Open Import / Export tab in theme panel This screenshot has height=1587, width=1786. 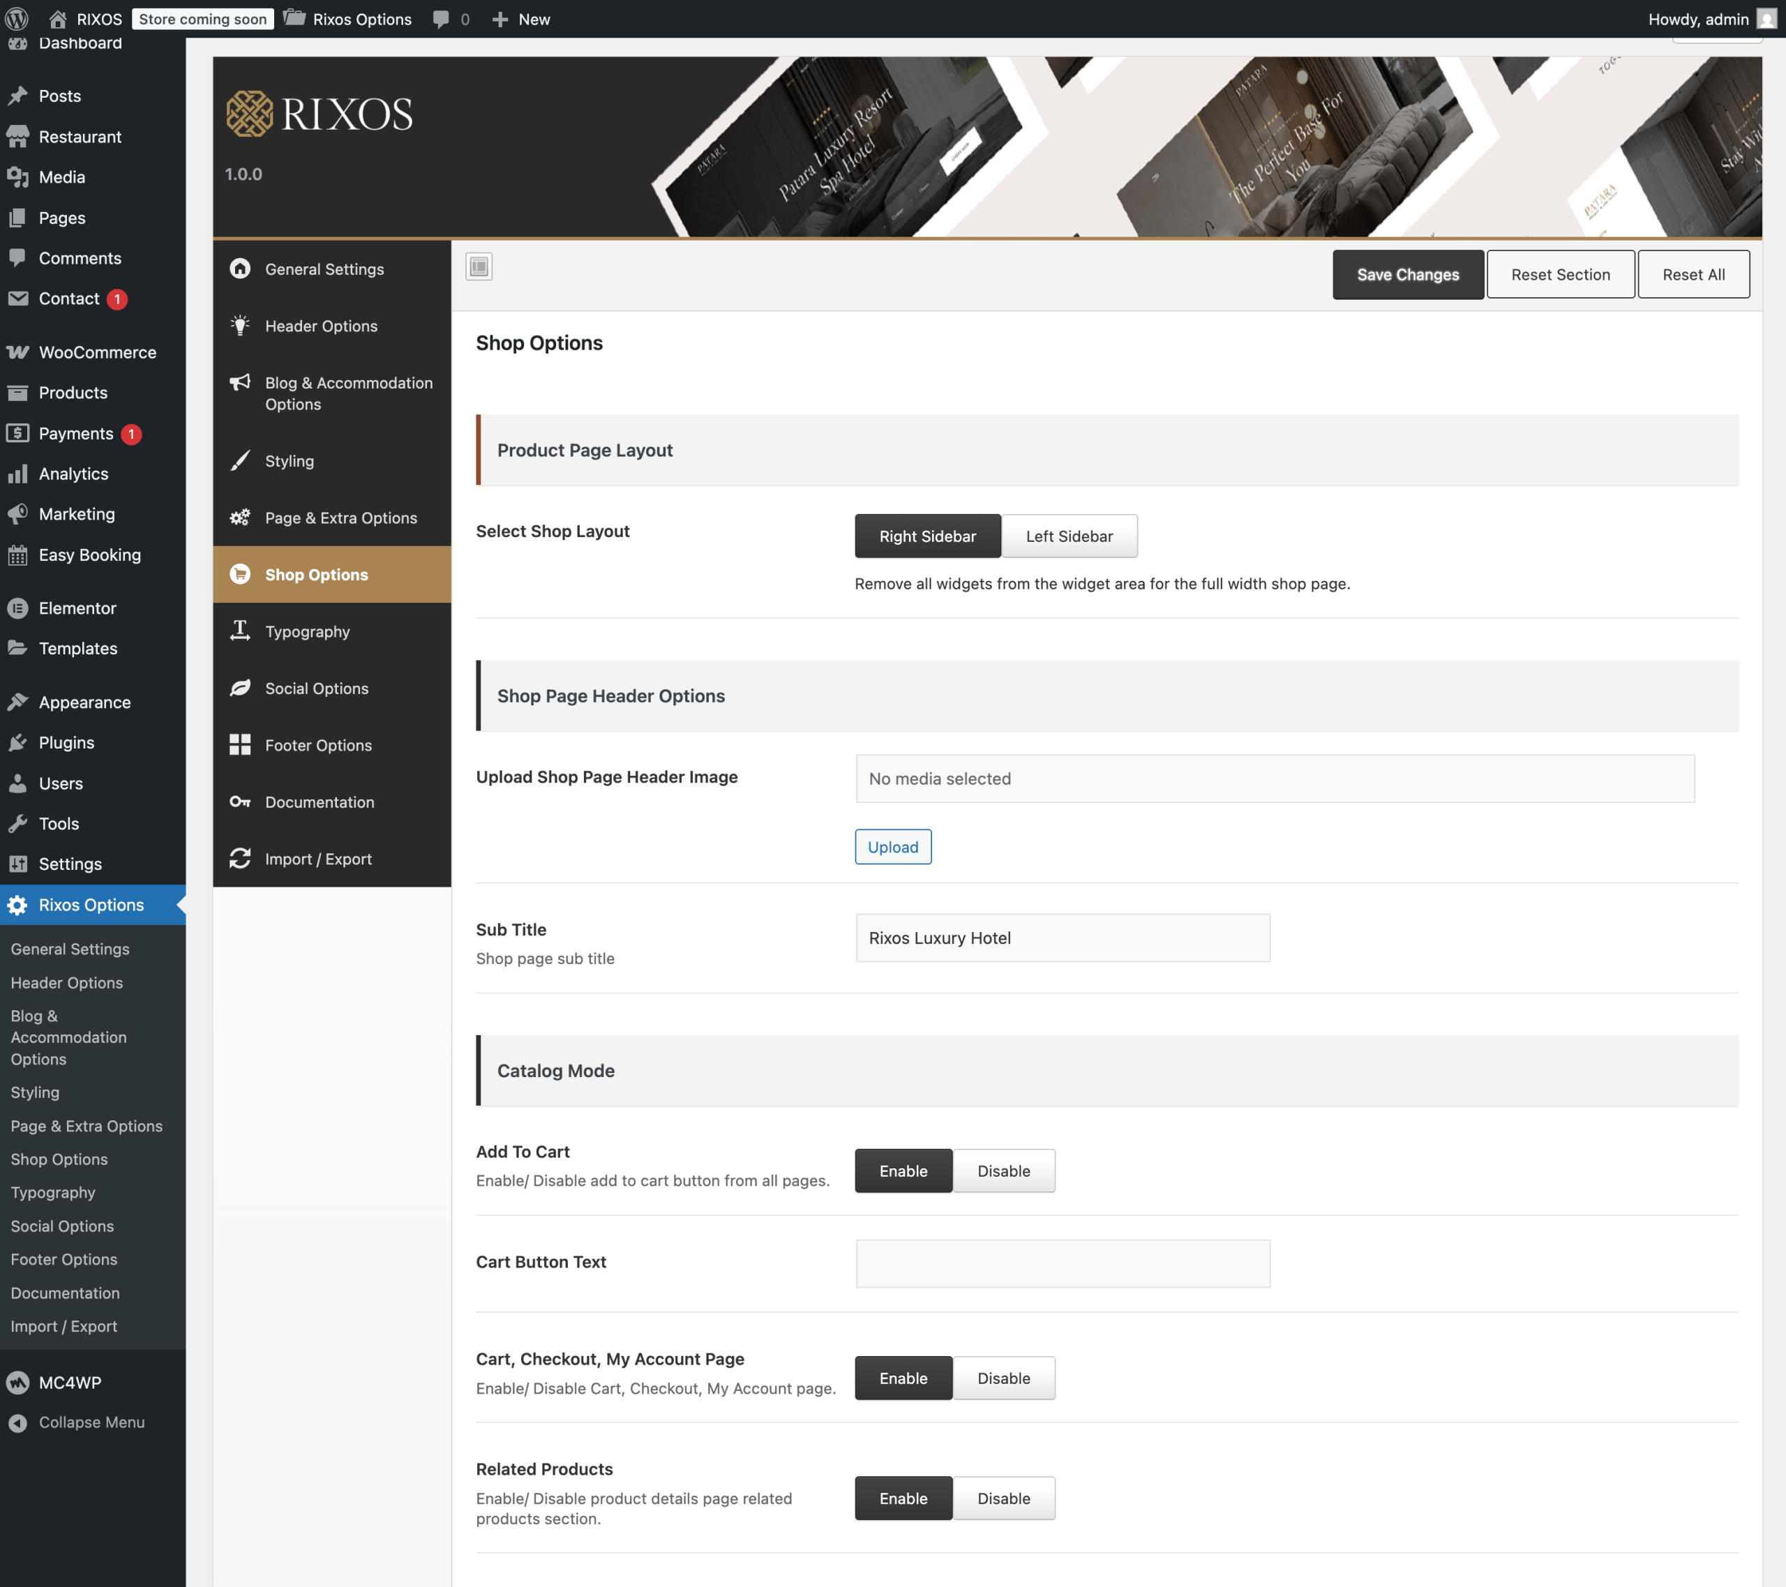click(332, 858)
